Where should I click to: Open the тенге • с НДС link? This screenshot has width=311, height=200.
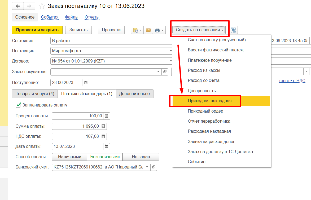(x=292, y=81)
